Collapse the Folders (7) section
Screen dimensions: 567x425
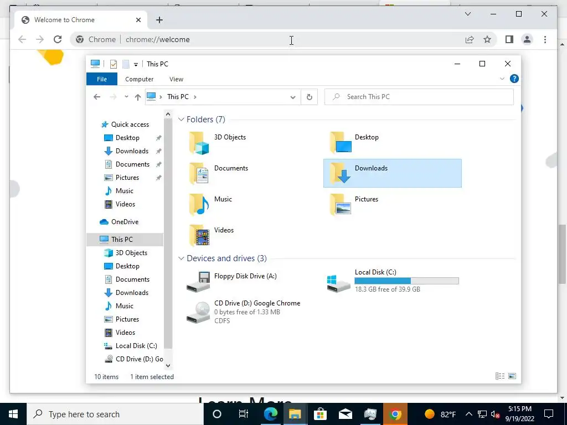point(181,120)
